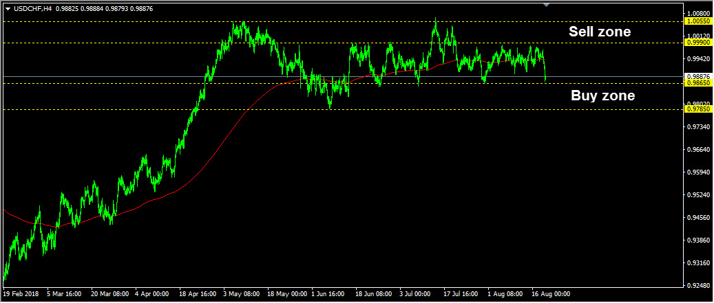Click the 1.00550 yellow price label
The width and height of the screenshot is (714, 303).
pyautogui.click(x=699, y=21)
